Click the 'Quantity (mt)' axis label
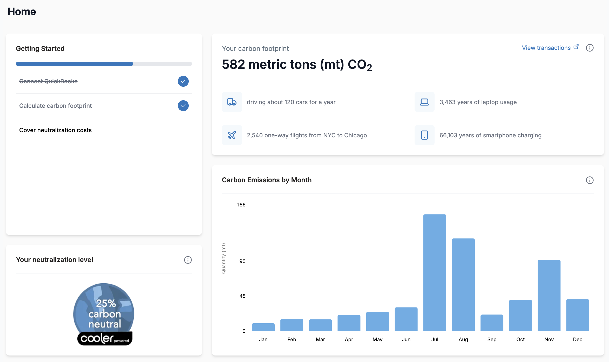The width and height of the screenshot is (609, 362). click(x=224, y=258)
